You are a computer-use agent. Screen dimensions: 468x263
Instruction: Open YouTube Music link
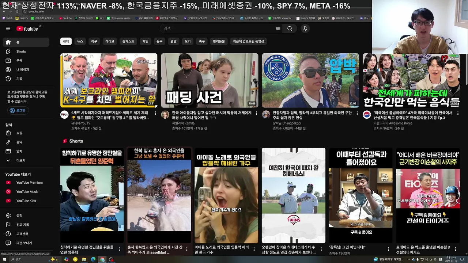(26, 192)
